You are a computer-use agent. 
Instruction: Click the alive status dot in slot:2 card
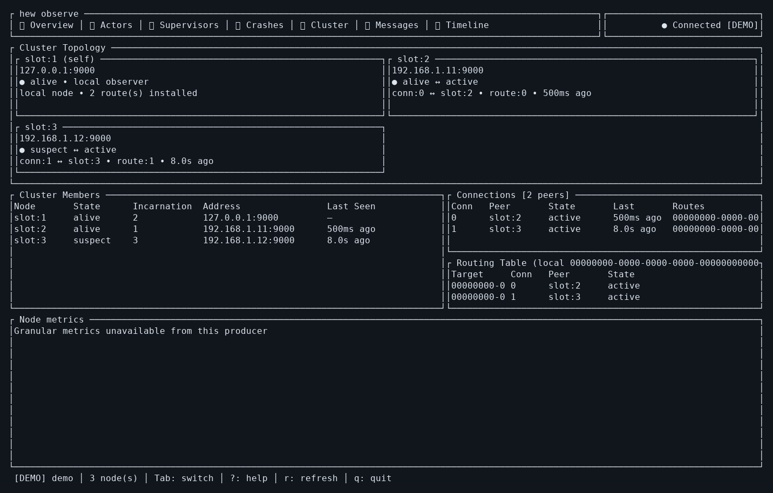(395, 82)
